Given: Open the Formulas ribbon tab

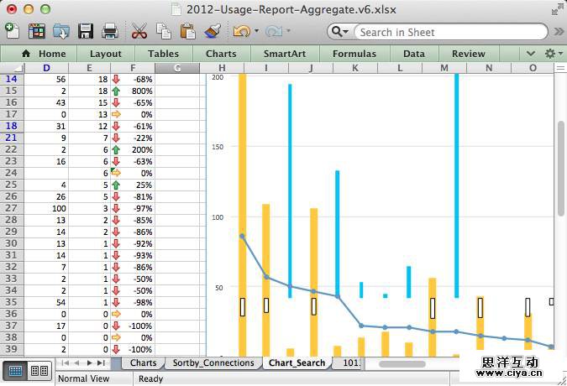Looking at the screenshot, I should [x=354, y=53].
